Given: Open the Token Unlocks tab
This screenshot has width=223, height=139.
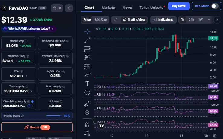Looking at the screenshot, I should 151,8.
